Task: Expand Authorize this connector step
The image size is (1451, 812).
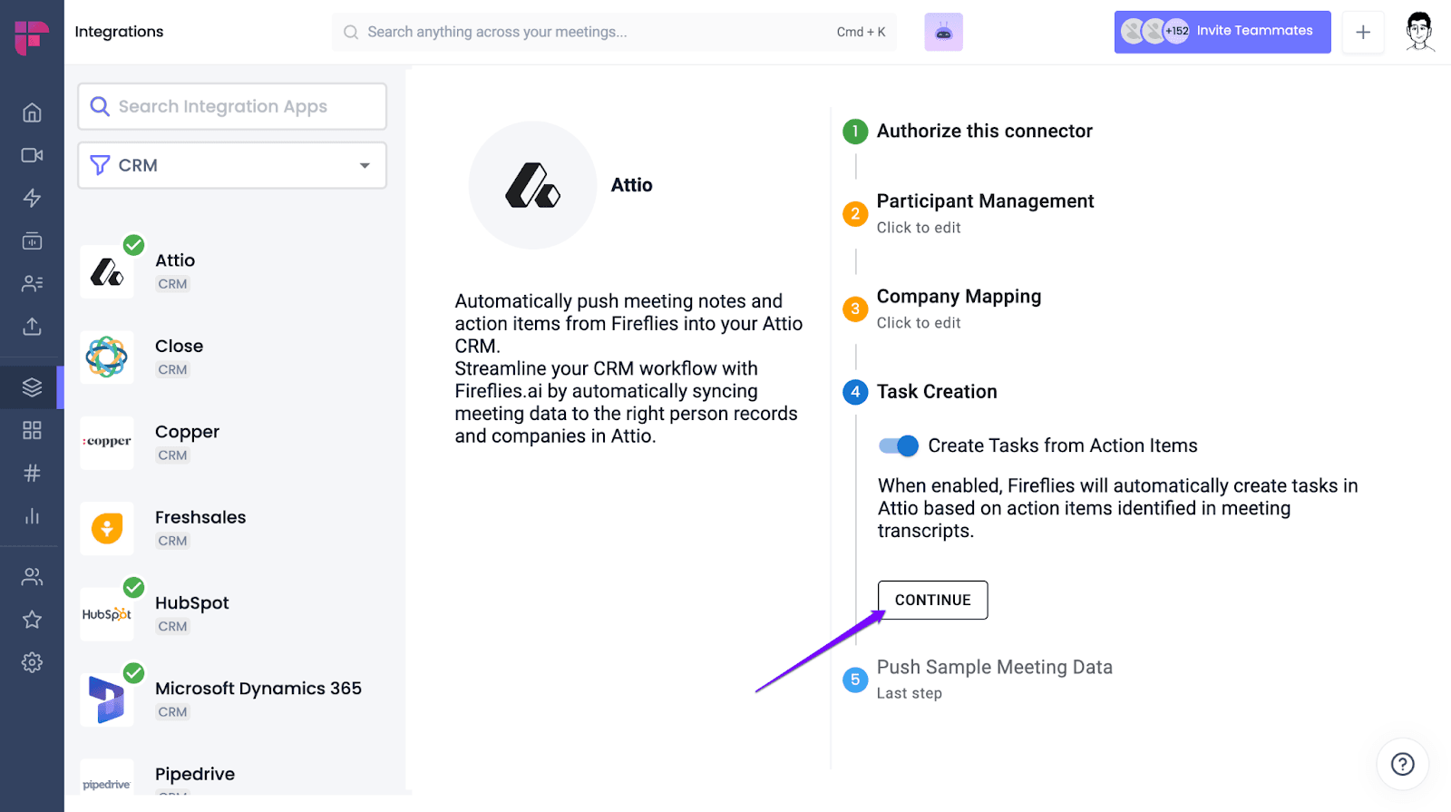Action: point(984,131)
